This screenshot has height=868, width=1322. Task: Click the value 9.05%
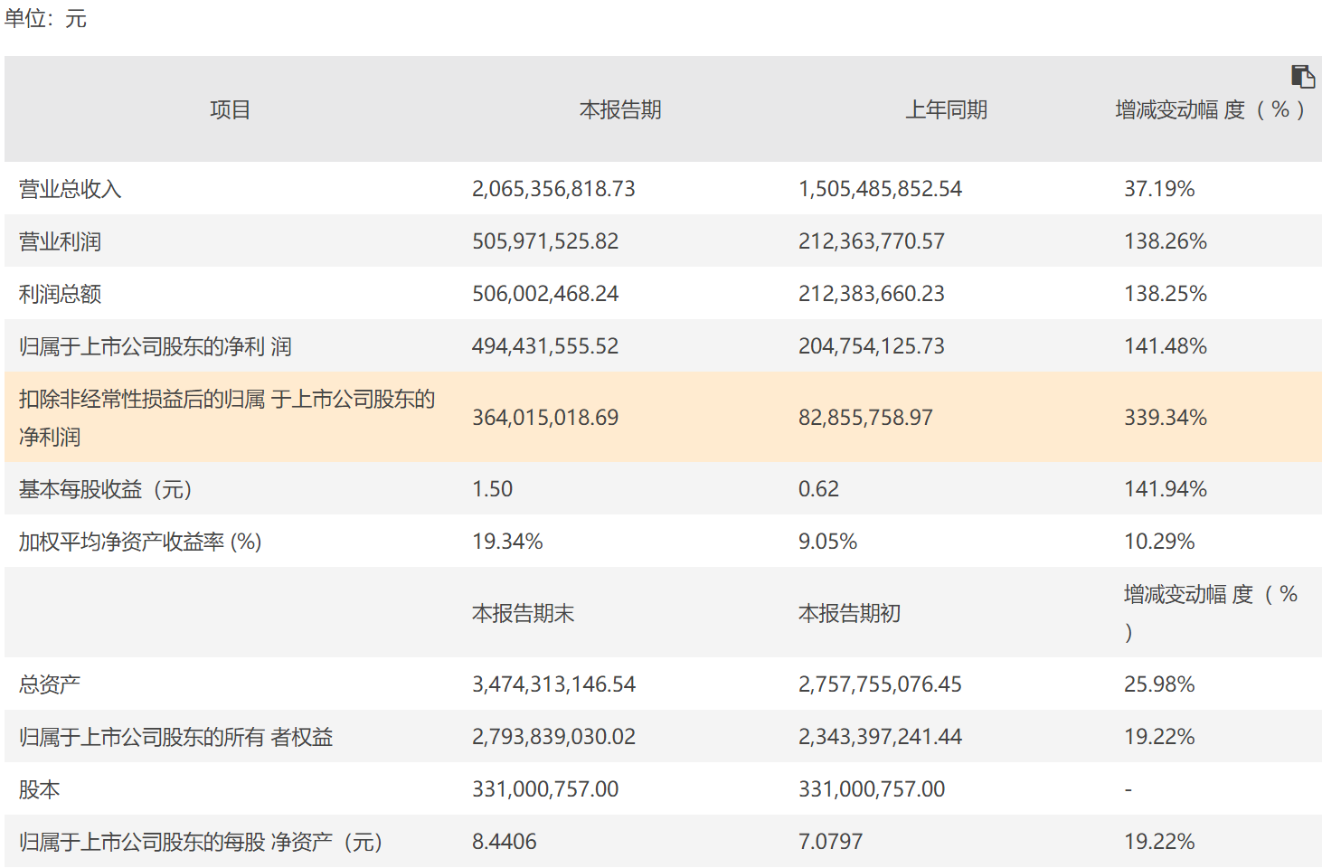point(827,542)
